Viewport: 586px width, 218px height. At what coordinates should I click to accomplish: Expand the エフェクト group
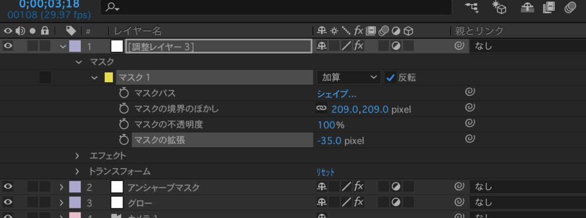77,156
